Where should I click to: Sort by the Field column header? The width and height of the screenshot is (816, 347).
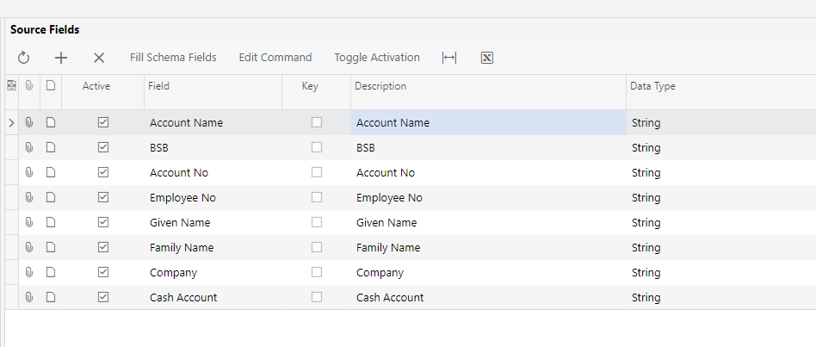213,86
